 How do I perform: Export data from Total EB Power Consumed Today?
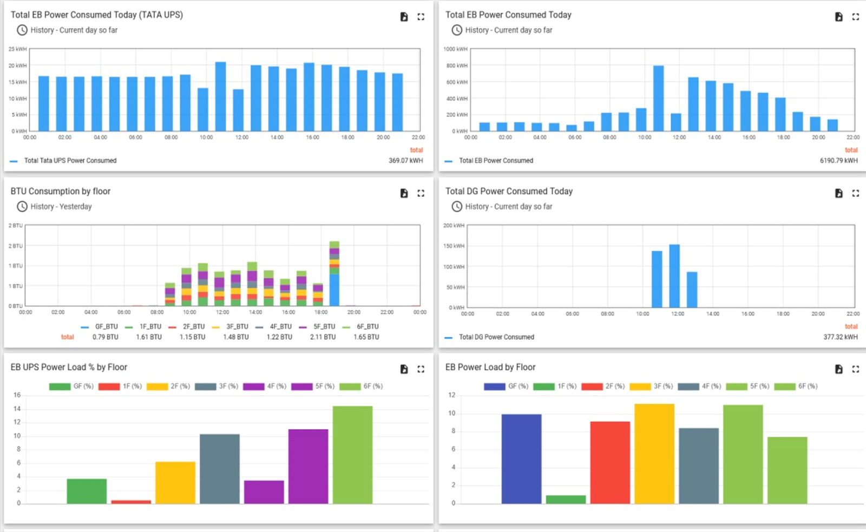click(838, 17)
